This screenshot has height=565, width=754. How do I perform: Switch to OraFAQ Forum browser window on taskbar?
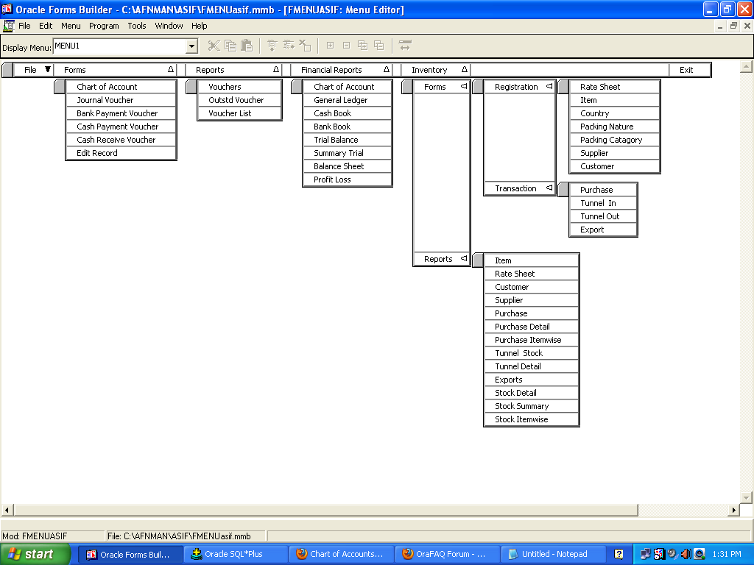tap(447, 554)
